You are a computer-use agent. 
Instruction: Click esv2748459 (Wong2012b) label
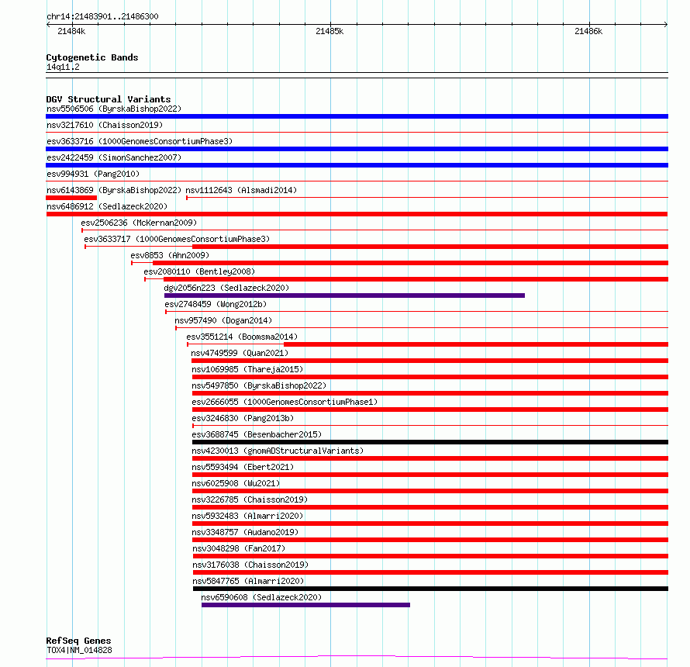[216, 304]
